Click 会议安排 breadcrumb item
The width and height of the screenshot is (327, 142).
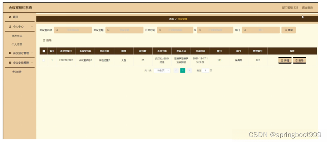pyautogui.click(x=183, y=19)
